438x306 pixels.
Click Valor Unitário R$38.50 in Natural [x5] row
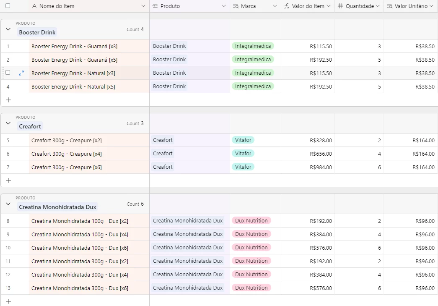pyautogui.click(x=411, y=86)
